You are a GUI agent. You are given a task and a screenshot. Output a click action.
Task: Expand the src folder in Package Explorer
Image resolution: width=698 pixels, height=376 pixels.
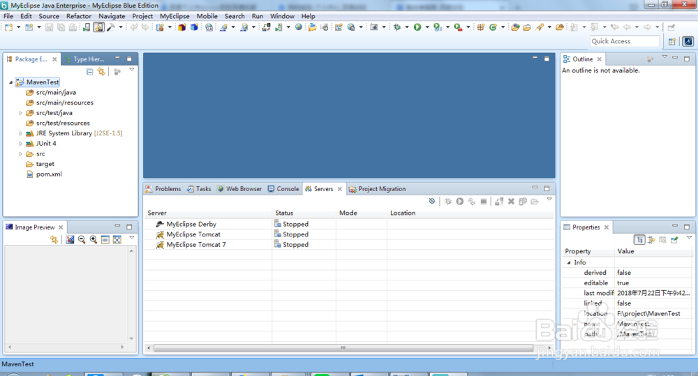20,154
